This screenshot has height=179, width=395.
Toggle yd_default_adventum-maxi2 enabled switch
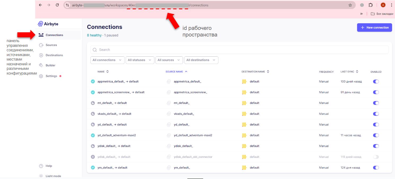click(x=376, y=135)
